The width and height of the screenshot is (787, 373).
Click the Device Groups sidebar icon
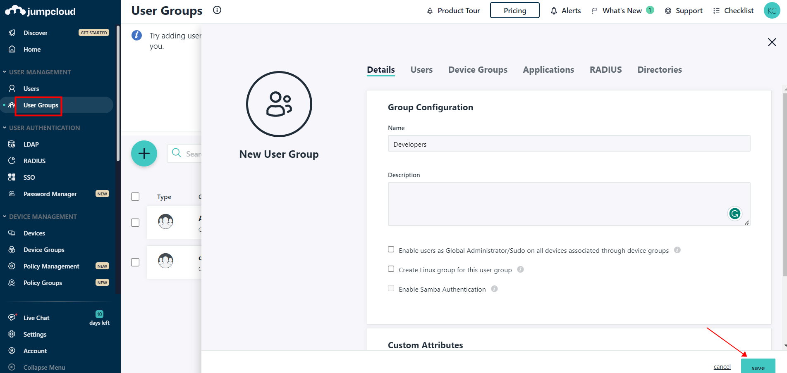[12, 249]
